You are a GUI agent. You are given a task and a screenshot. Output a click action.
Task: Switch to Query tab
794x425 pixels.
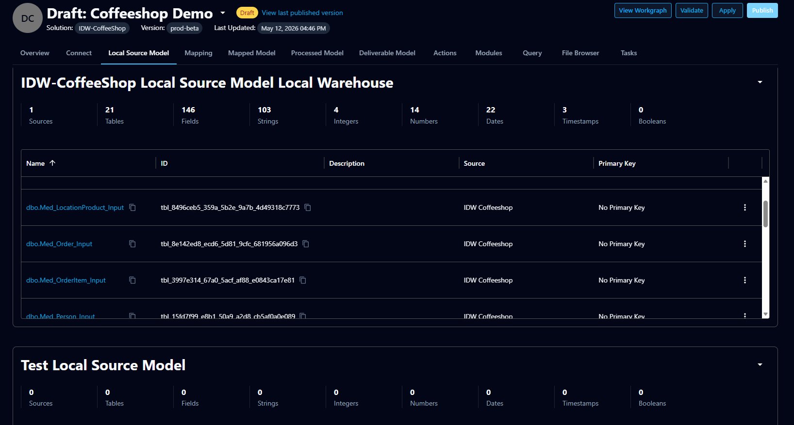(532, 53)
